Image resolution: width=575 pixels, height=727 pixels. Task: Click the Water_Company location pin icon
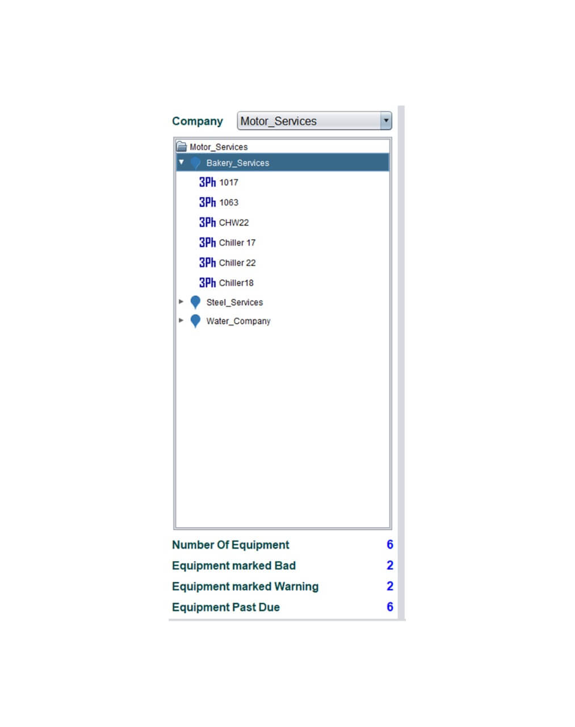pyautogui.click(x=195, y=321)
